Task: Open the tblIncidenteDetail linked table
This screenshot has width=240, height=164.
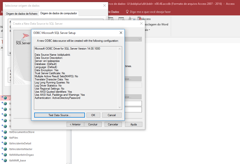Action: tap(20, 143)
